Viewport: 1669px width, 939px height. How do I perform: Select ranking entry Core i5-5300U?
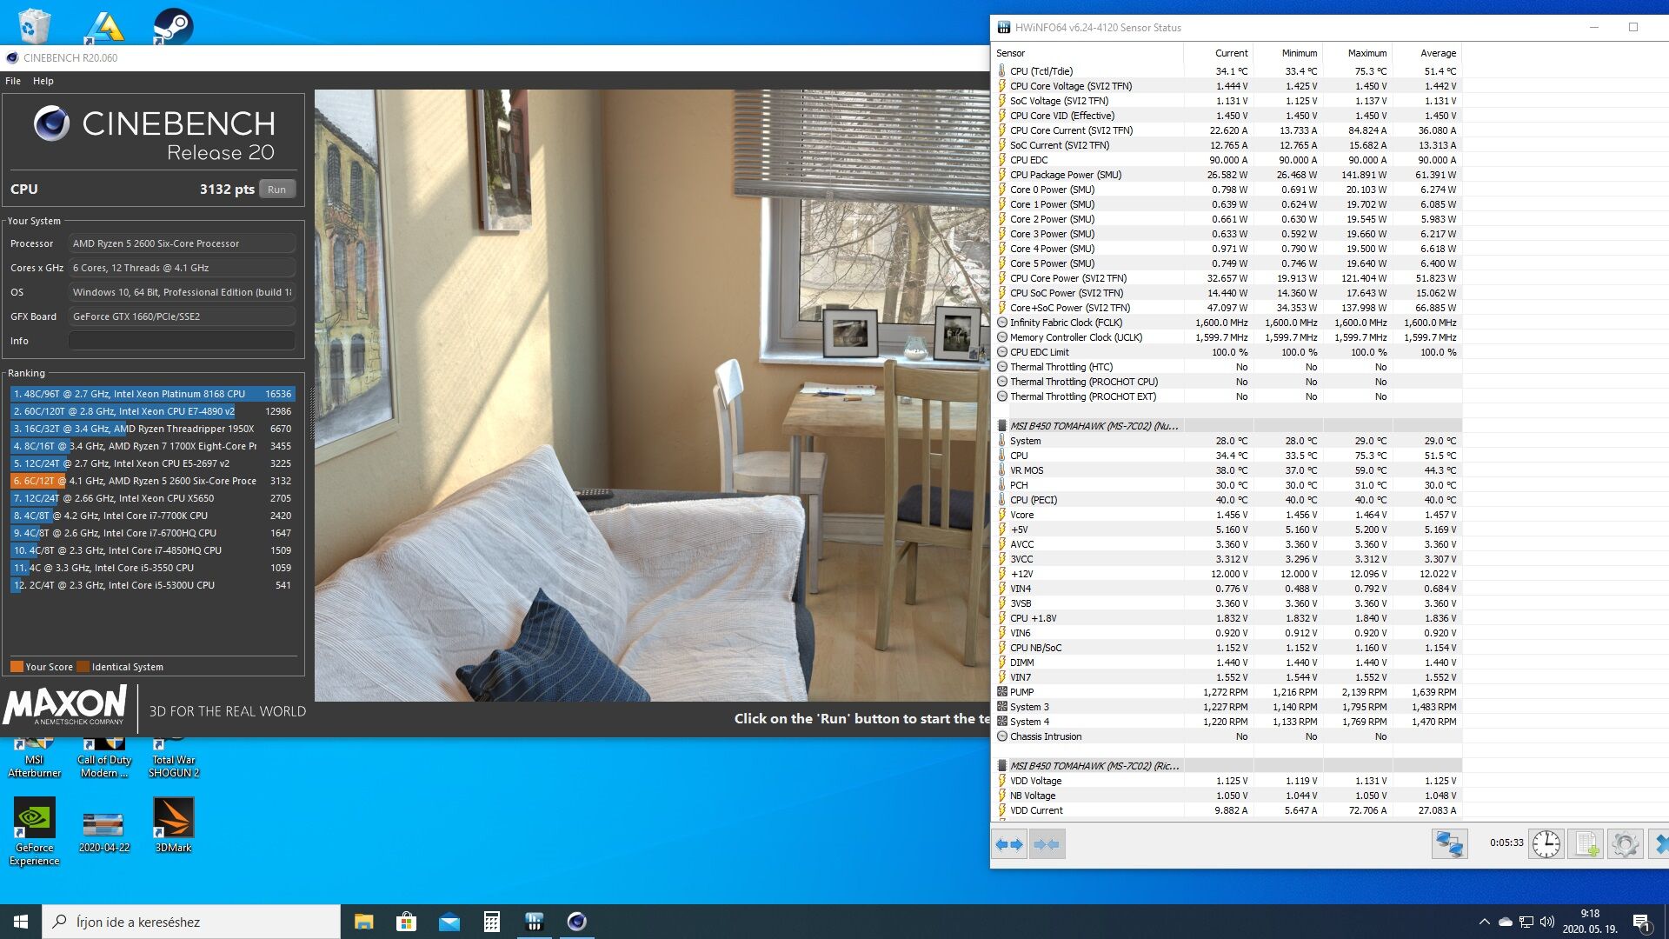[152, 585]
